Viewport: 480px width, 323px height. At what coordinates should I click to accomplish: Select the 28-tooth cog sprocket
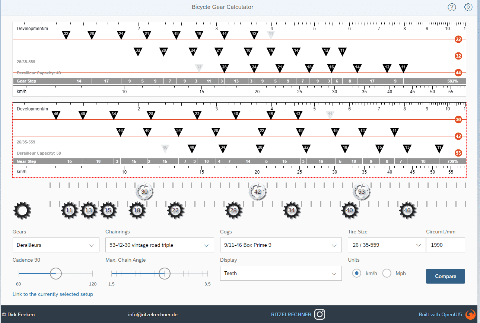[233, 210]
